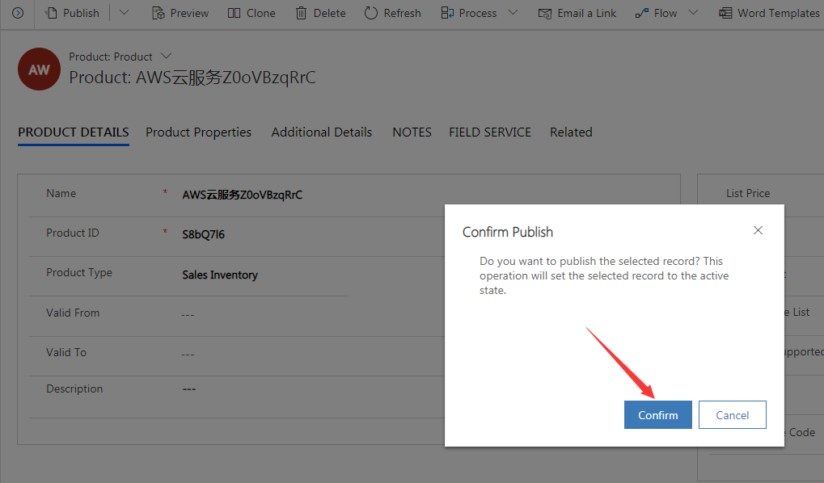
Task: Open the Product form selector chevron
Action: [166, 57]
